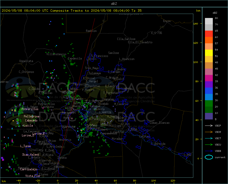Click the Ramblon label near top
This screenshot has height=184, width=228.
click(91, 31)
